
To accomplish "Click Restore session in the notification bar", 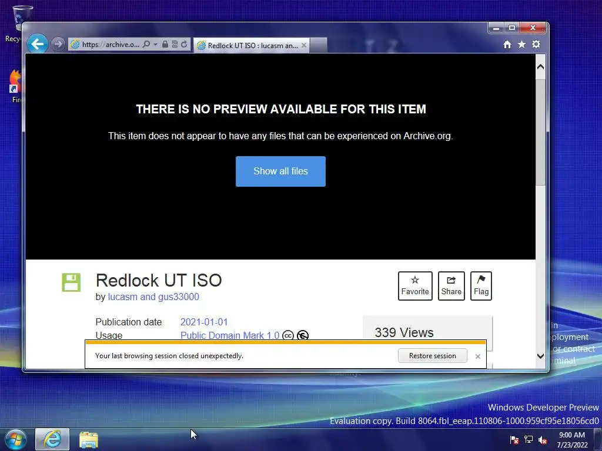I will click(x=432, y=355).
